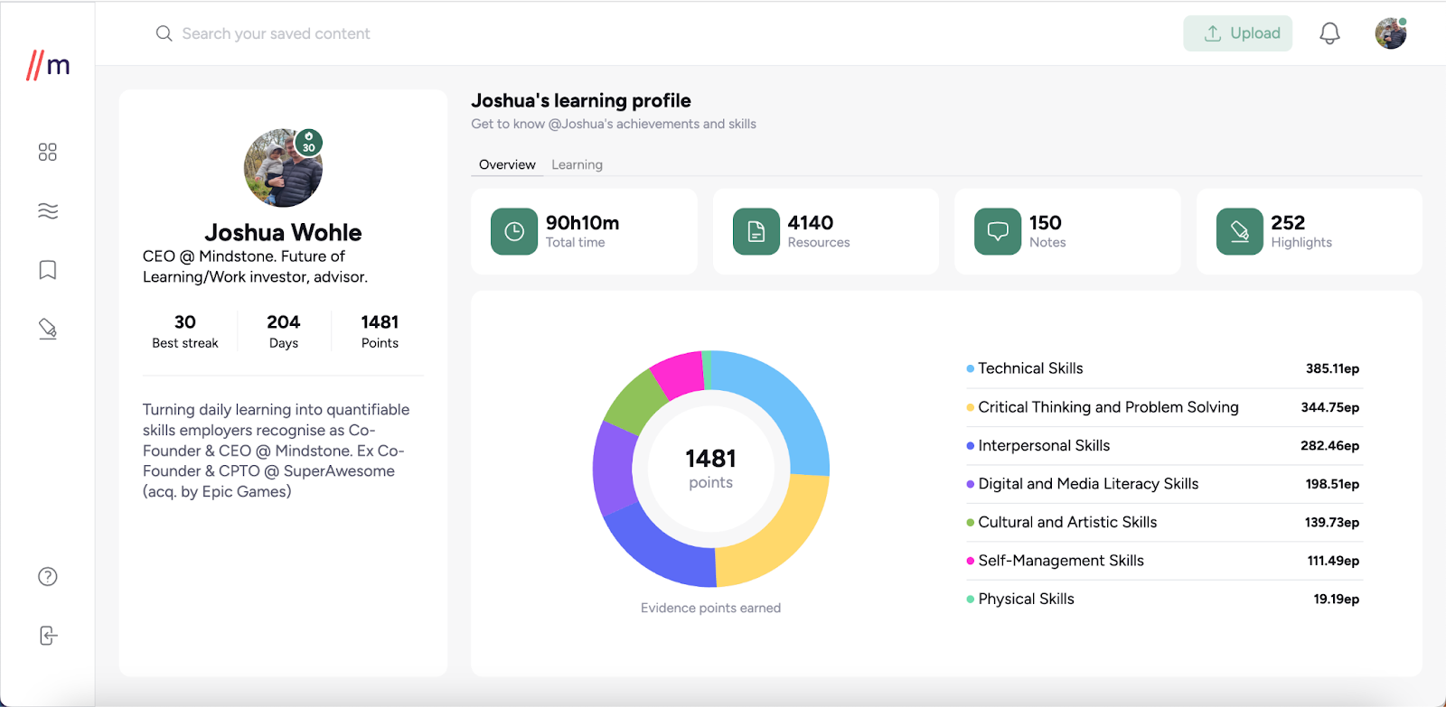Focus the Search your saved content field

point(277,33)
